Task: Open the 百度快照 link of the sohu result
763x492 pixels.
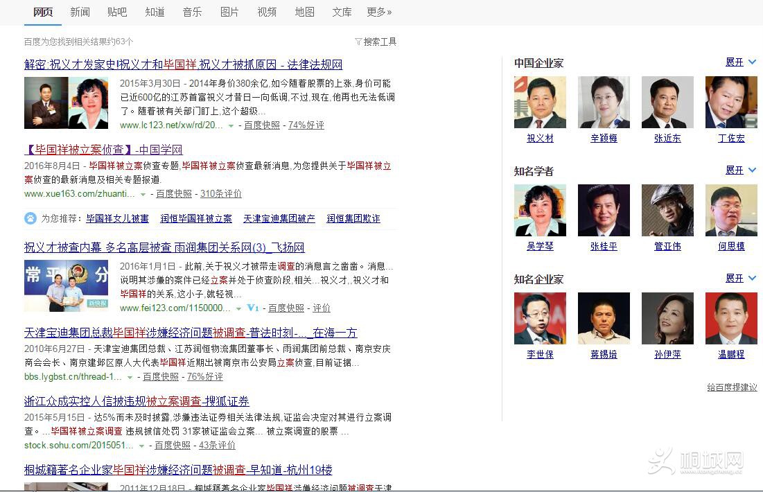Action: pos(173,446)
